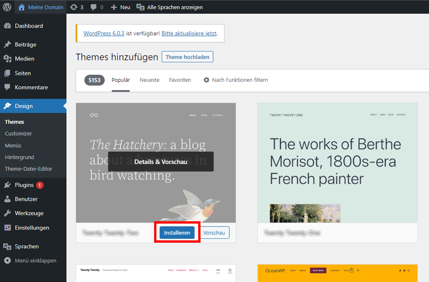Click the Werkzeuge wrench icon
The image size is (429, 282).
8,213
